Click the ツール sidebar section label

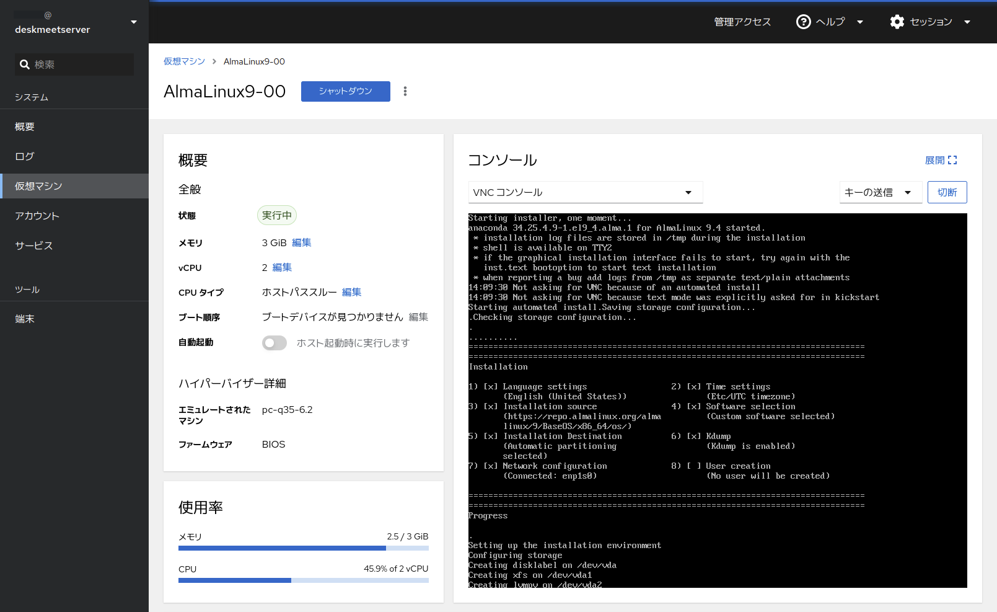[27, 290]
